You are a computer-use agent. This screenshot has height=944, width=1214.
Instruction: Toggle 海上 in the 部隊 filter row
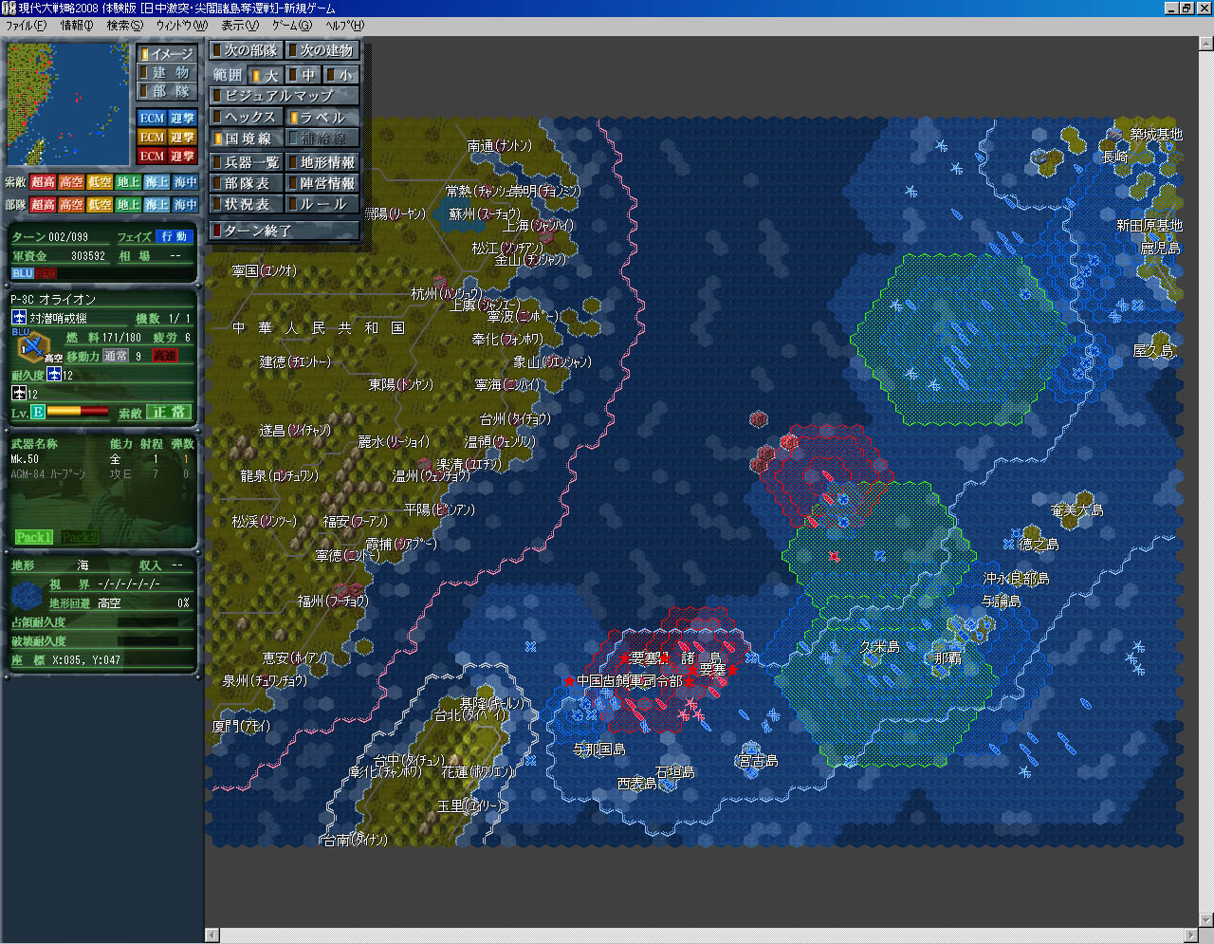(156, 204)
